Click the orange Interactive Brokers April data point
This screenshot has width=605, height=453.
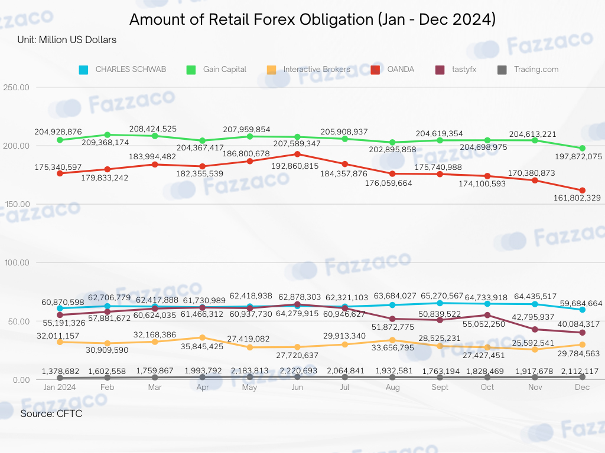coord(202,338)
